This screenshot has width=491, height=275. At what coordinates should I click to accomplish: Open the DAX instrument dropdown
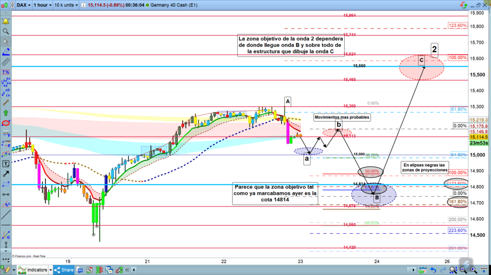(24, 5)
